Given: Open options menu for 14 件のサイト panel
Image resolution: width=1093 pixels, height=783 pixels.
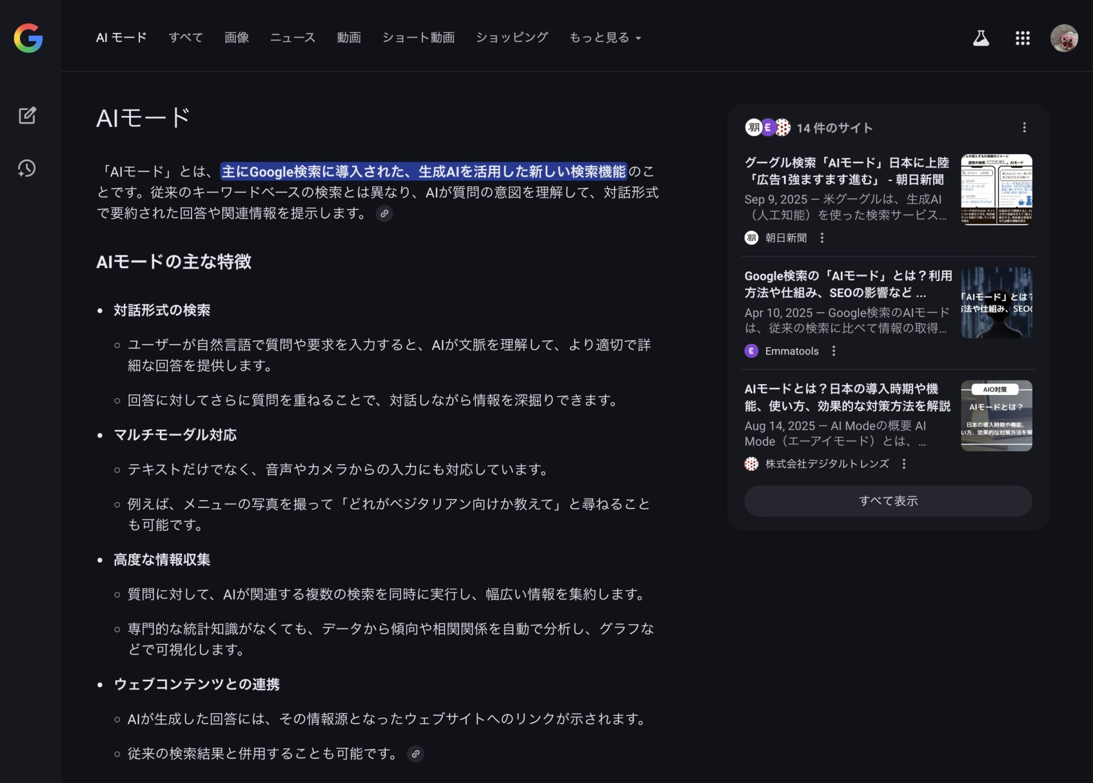Looking at the screenshot, I should pyautogui.click(x=1024, y=127).
